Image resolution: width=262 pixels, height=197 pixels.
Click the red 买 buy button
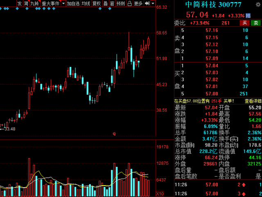[245, 23]
